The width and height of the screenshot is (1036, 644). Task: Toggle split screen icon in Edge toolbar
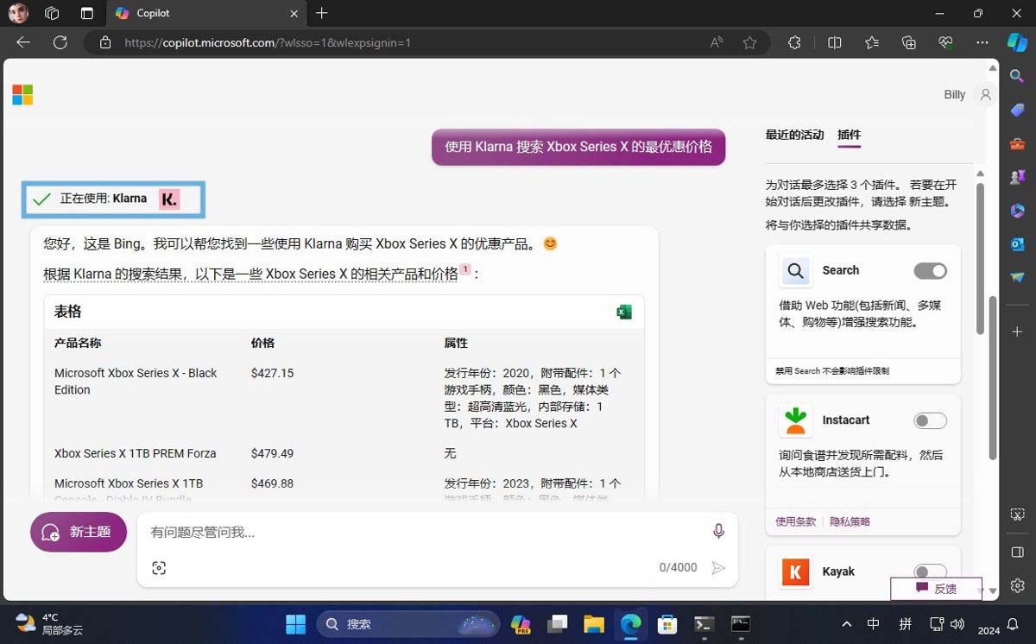834,42
